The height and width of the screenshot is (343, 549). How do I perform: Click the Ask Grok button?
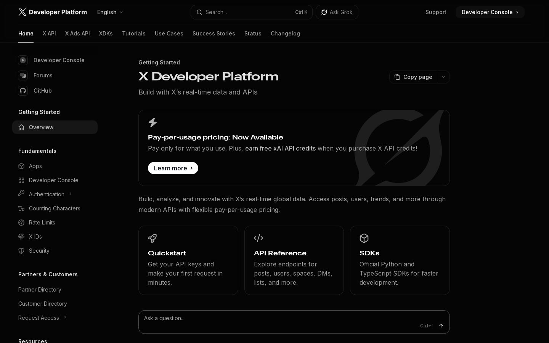[337, 12]
